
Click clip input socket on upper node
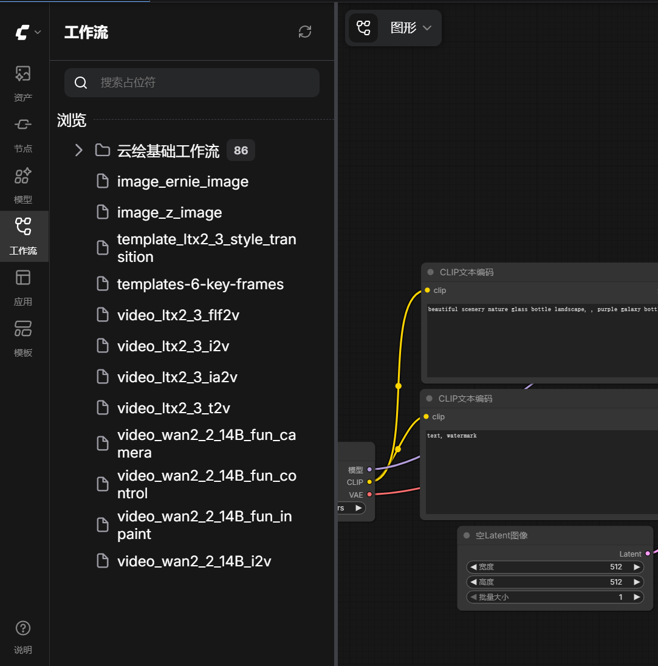click(x=427, y=290)
